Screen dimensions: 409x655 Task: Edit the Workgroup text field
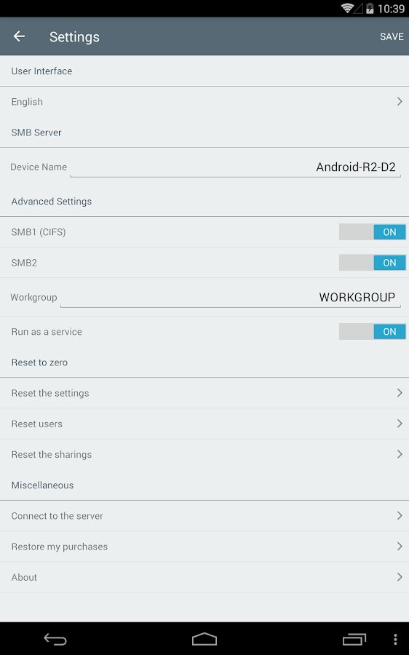pyautogui.click(x=230, y=298)
